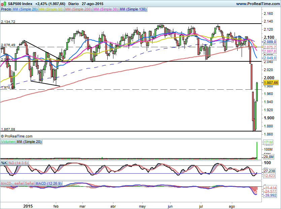
Task: Select the Precio legend tab
Action: tap(6, 9)
